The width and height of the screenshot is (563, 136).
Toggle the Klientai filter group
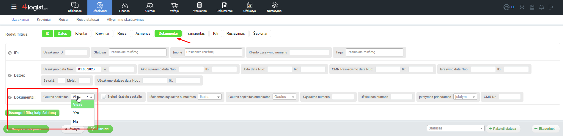pos(81,34)
